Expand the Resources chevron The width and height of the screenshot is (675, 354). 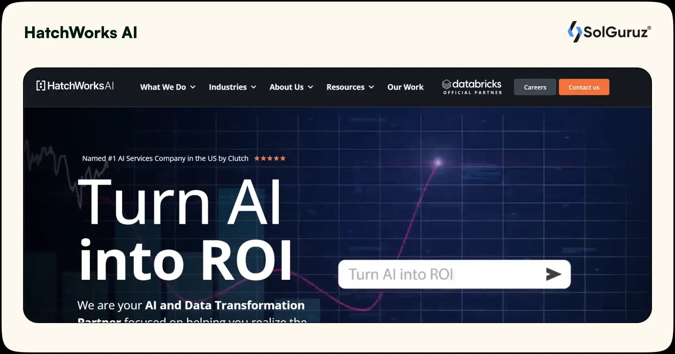pos(371,87)
